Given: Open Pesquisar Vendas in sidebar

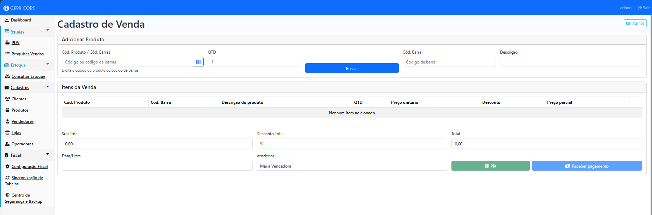Looking at the screenshot, I should pyautogui.click(x=27, y=54).
